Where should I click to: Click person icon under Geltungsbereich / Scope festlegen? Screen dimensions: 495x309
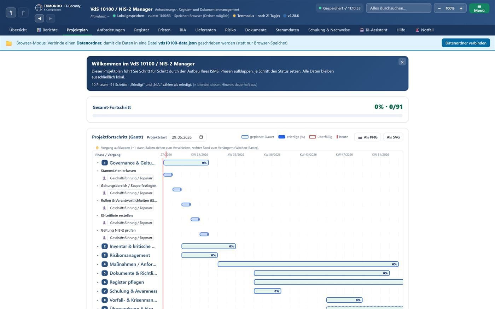pos(104,193)
